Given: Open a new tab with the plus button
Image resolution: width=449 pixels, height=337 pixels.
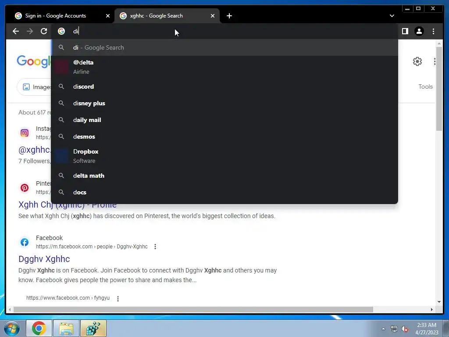Looking at the screenshot, I should (x=229, y=16).
